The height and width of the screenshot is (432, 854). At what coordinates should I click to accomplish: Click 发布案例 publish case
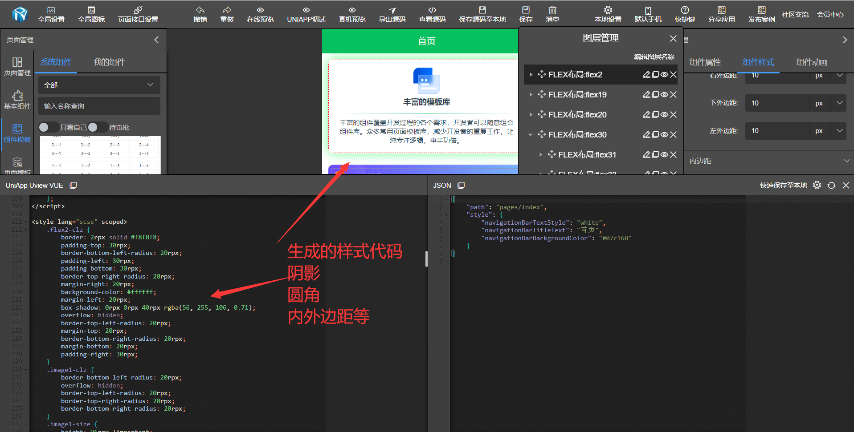(x=762, y=15)
